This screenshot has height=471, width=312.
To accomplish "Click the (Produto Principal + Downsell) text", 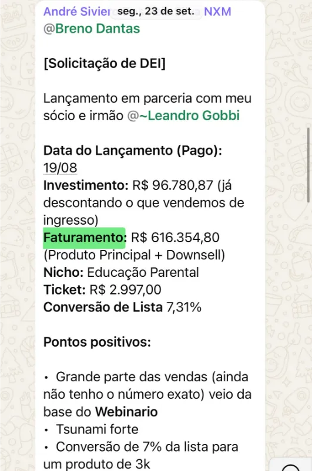I will (134, 255).
